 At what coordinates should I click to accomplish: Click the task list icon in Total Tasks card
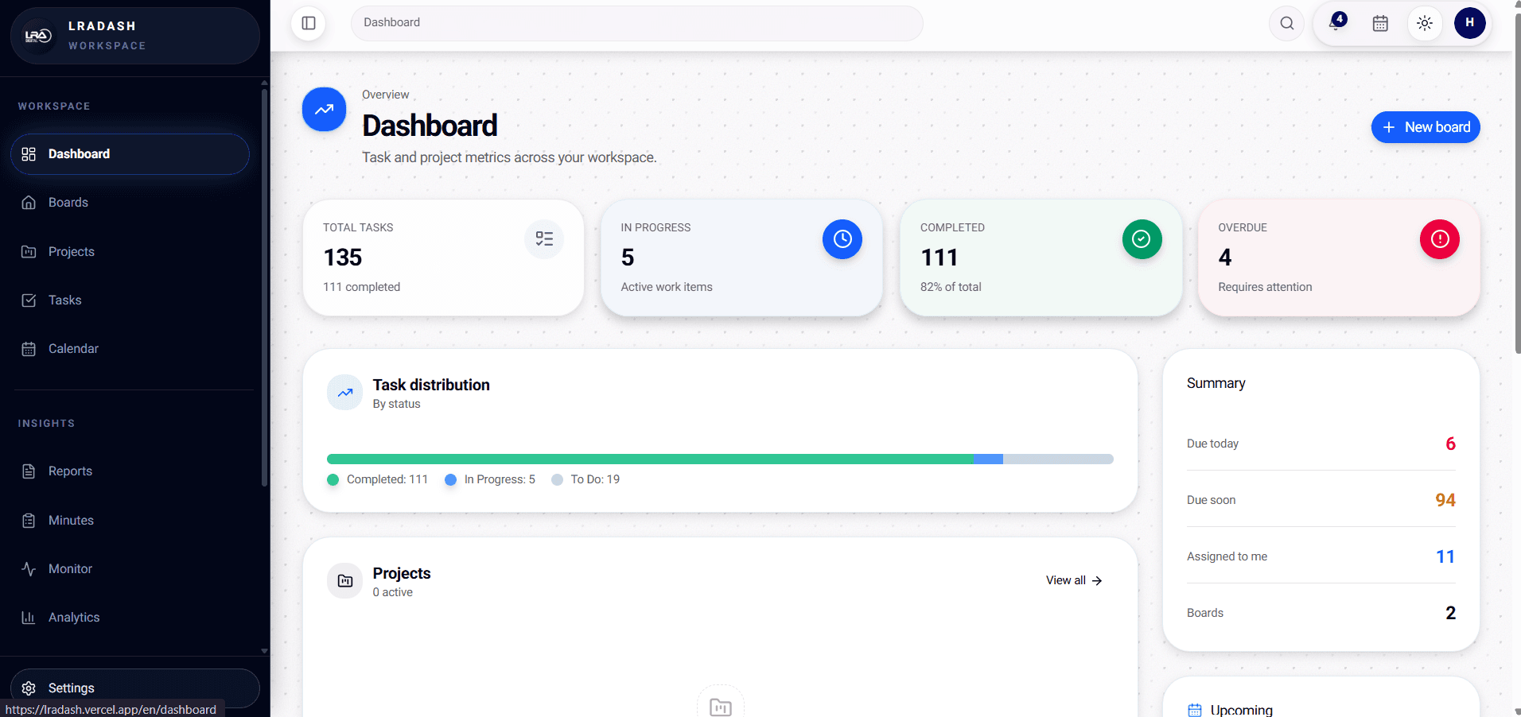click(544, 239)
